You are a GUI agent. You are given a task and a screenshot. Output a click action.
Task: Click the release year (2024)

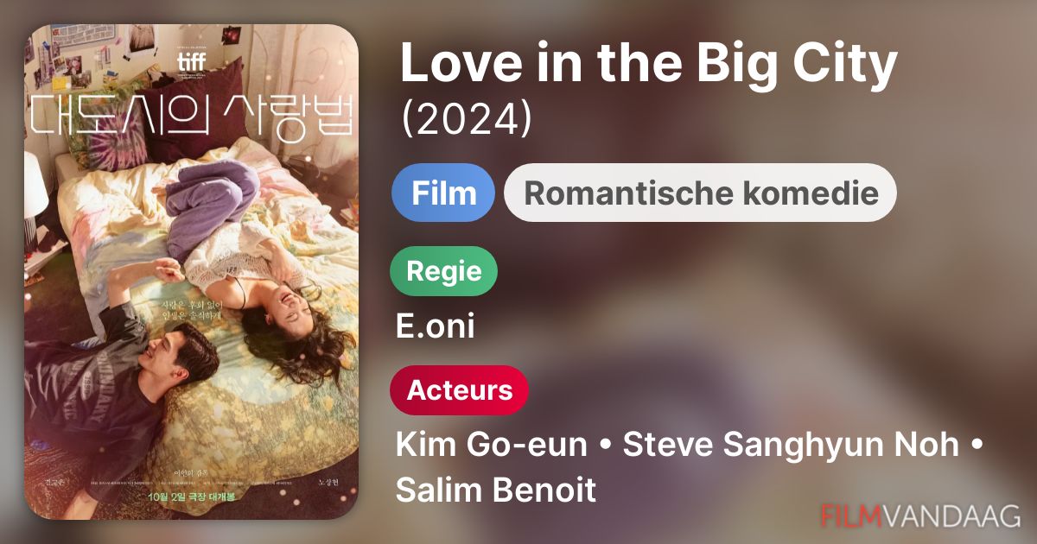467,121
